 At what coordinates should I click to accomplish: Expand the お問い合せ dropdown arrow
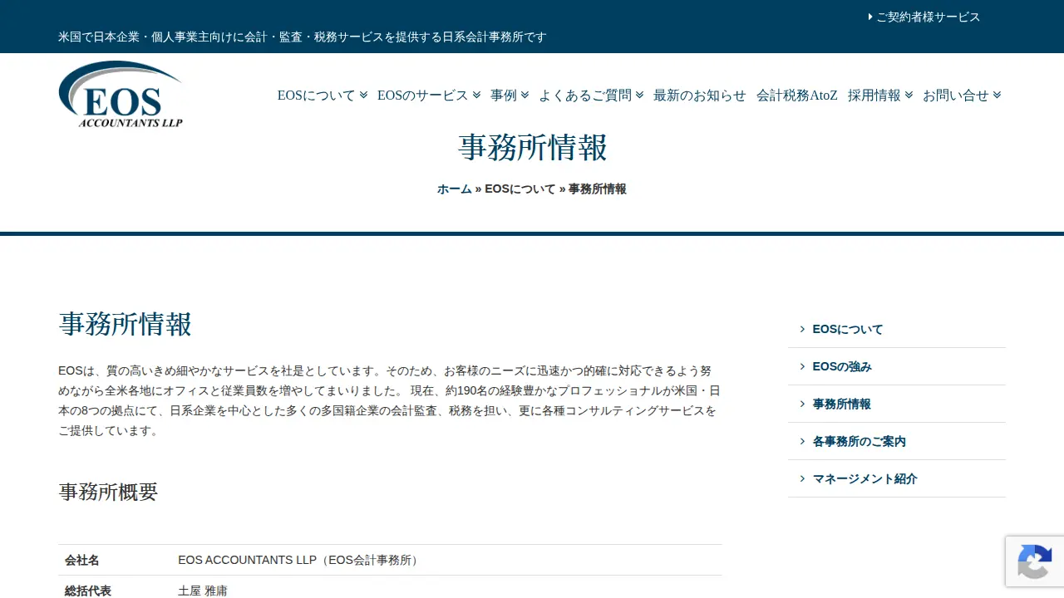(997, 95)
